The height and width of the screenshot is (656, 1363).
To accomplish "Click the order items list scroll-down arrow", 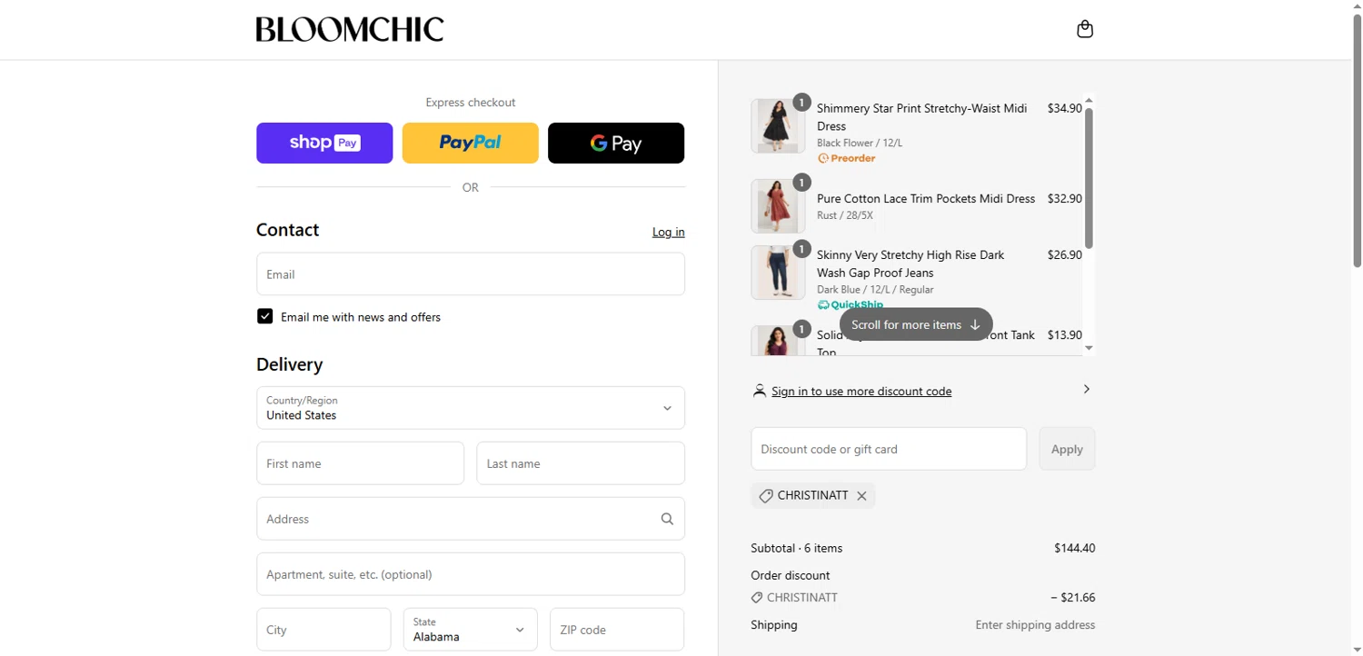I will 1089,348.
